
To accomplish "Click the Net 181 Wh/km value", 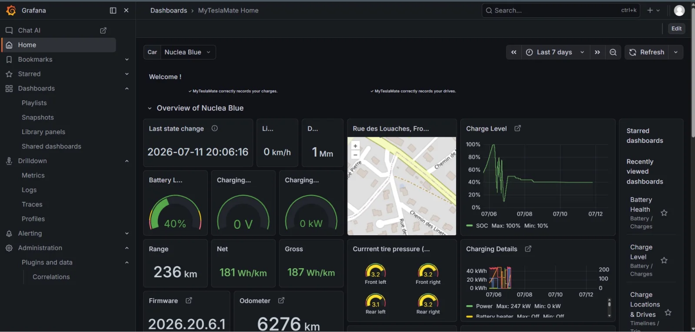I will (x=243, y=273).
